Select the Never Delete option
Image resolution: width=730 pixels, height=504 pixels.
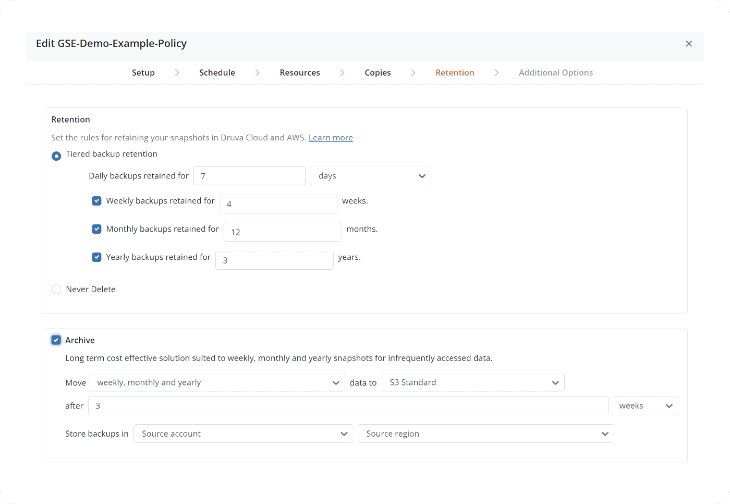[x=56, y=290]
